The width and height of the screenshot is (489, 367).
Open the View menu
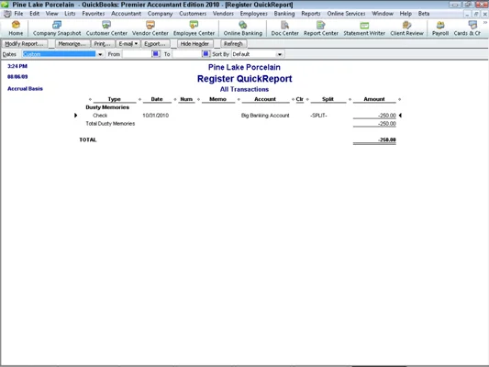tap(51, 14)
